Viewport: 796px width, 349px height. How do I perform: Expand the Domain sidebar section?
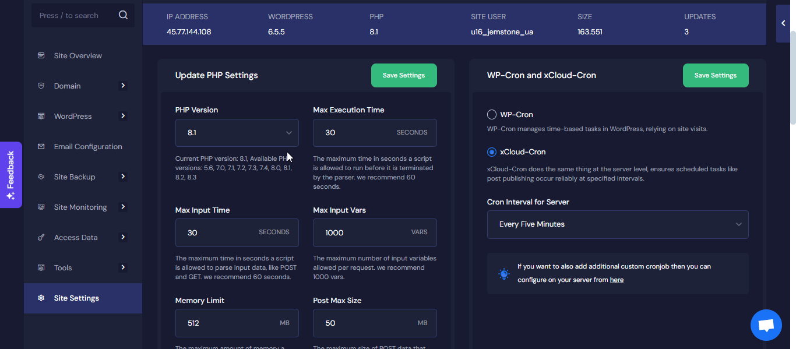[x=123, y=86]
